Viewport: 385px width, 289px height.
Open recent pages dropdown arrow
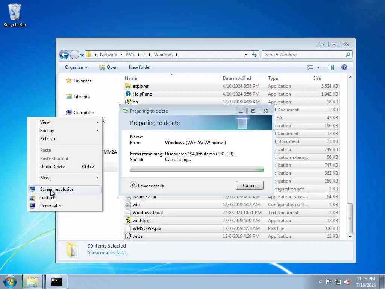[x=82, y=55]
